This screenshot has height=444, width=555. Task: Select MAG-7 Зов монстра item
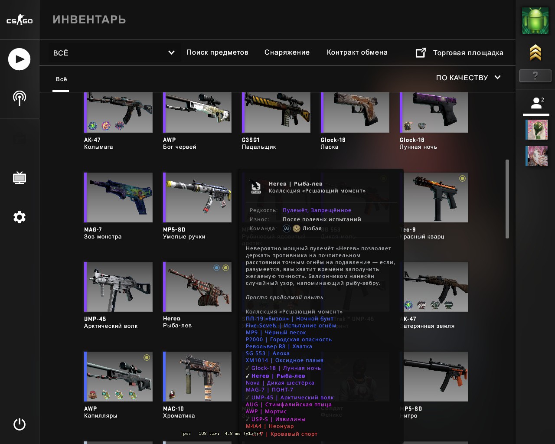[x=118, y=197]
